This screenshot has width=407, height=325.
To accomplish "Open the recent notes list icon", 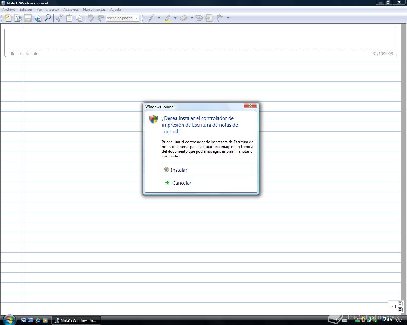I will 18,18.
